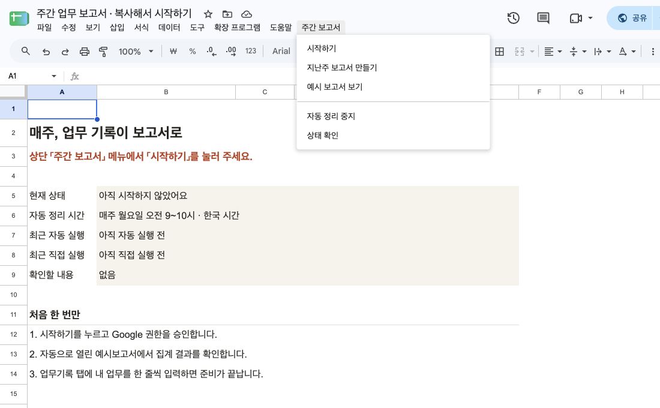This screenshot has height=408, width=660.
Task: Choose 자동 정리 중지 menu item
Action: [393, 116]
